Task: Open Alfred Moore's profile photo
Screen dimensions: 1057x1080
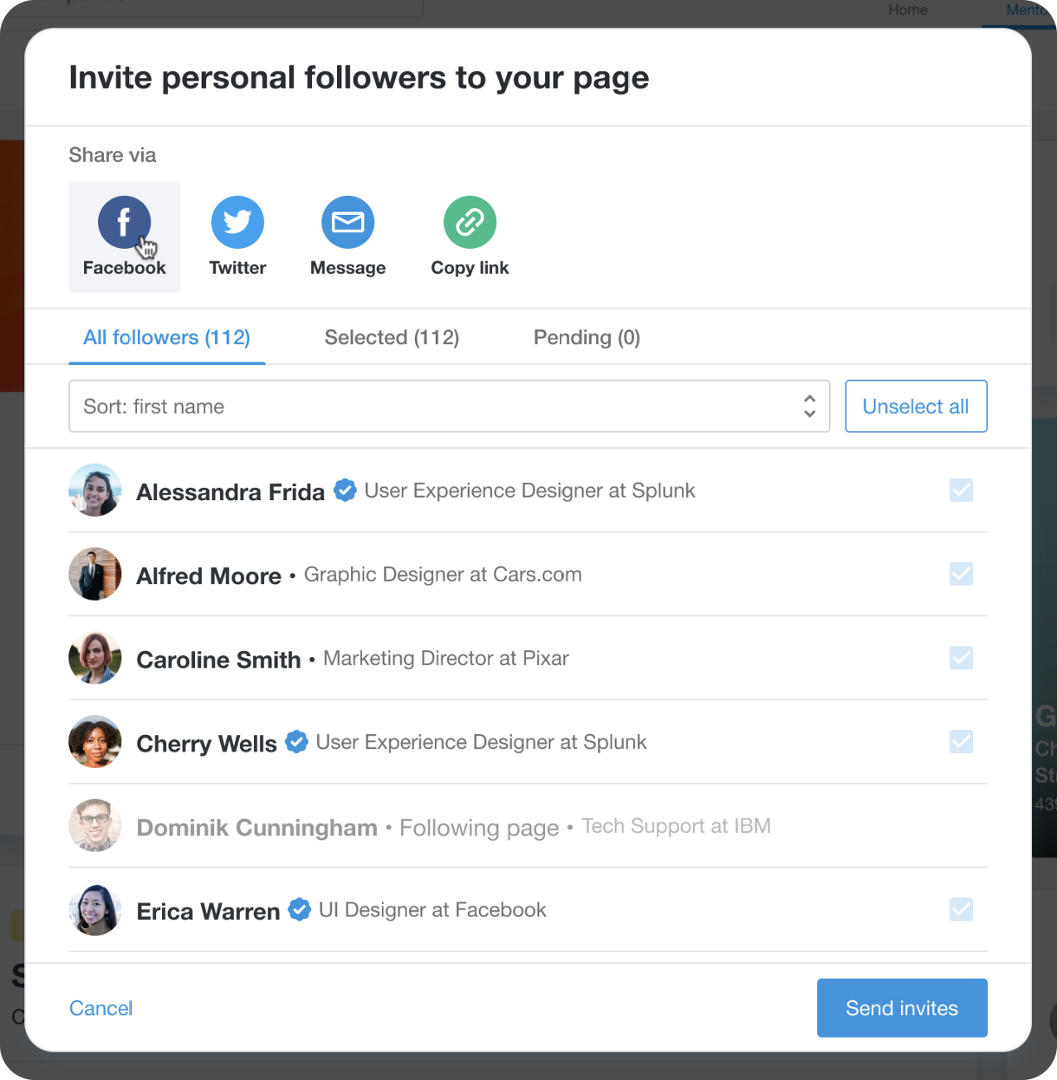Action: [x=95, y=574]
